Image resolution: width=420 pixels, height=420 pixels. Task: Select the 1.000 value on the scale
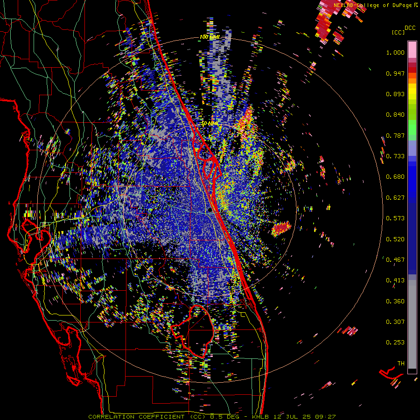point(395,52)
